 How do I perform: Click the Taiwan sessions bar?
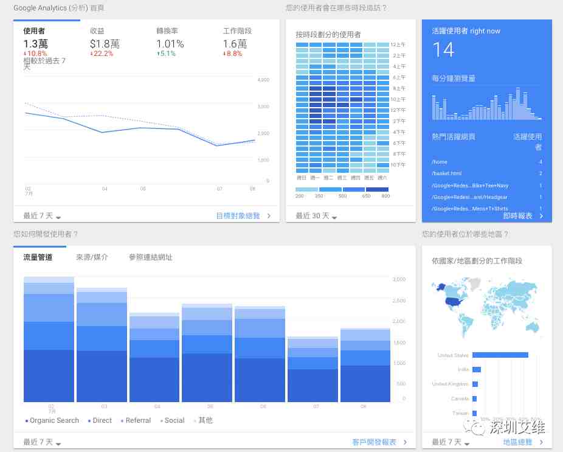coord(474,413)
